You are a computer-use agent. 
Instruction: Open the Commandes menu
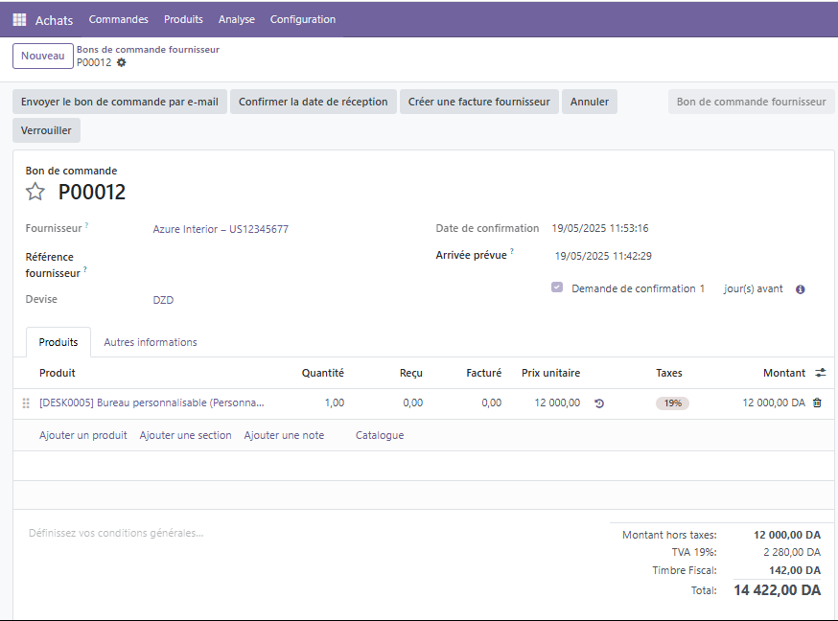click(118, 19)
